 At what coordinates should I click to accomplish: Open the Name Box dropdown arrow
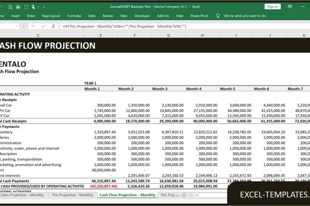pos(17,26)
